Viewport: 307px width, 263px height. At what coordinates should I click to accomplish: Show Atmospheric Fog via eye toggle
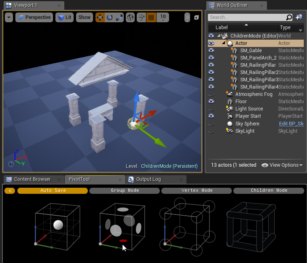211,95
